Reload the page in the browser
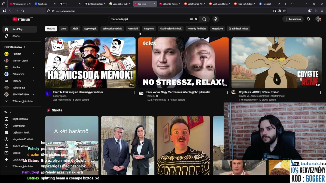The width and height of the screenshot is (326, 183). [23, 11]
